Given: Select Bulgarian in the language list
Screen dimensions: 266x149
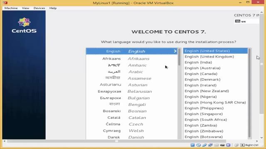Looking at the screenshot, I should click(132, 98).
